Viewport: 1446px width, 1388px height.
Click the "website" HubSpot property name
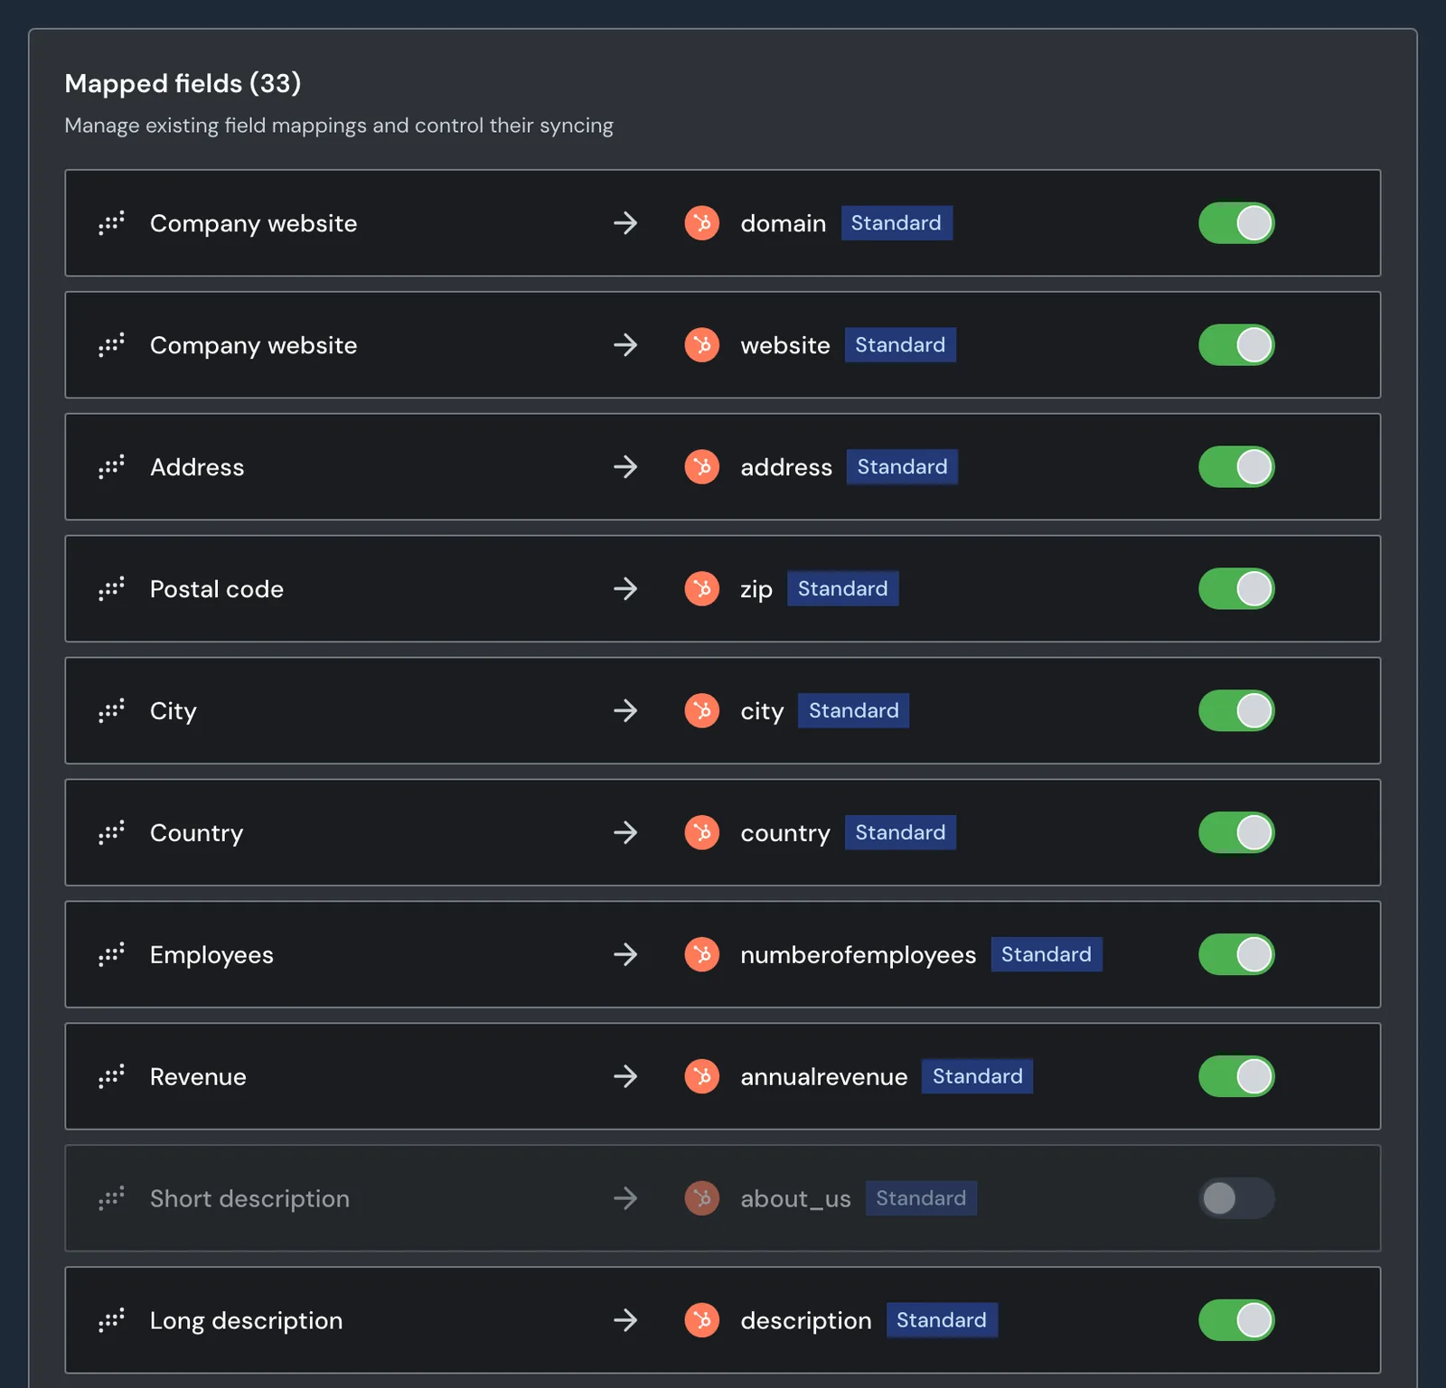click(x=785, y=345)
